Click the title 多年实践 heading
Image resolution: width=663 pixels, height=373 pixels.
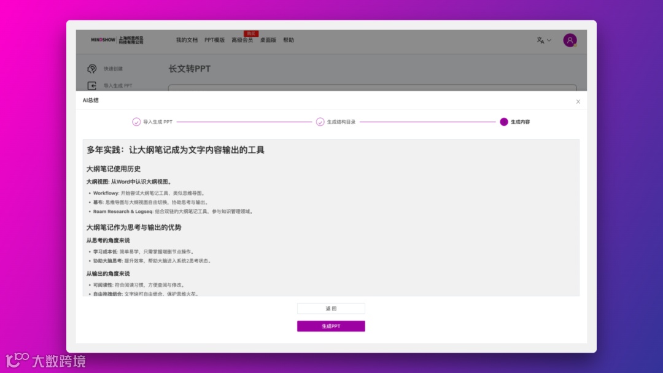(x=176, y=150)
